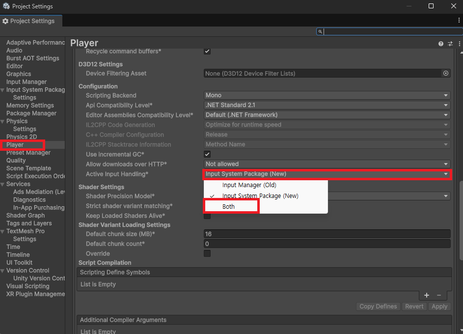
Task: Click the Device Filtering Asset object picker
Action: (x=446, y=73)
